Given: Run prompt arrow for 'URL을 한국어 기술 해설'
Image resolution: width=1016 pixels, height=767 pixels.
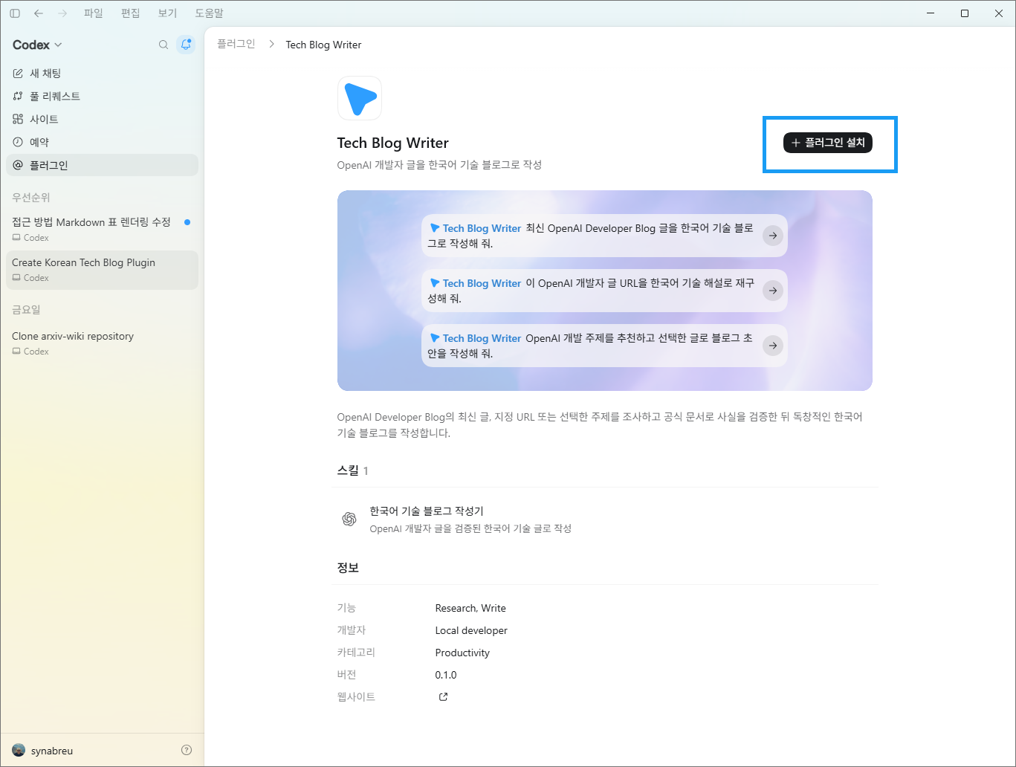Looking at the screenshot, I should point(773,291).
